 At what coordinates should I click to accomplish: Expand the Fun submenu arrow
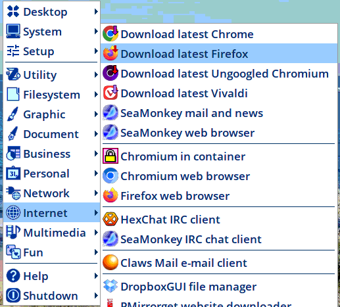coord(96,252)
